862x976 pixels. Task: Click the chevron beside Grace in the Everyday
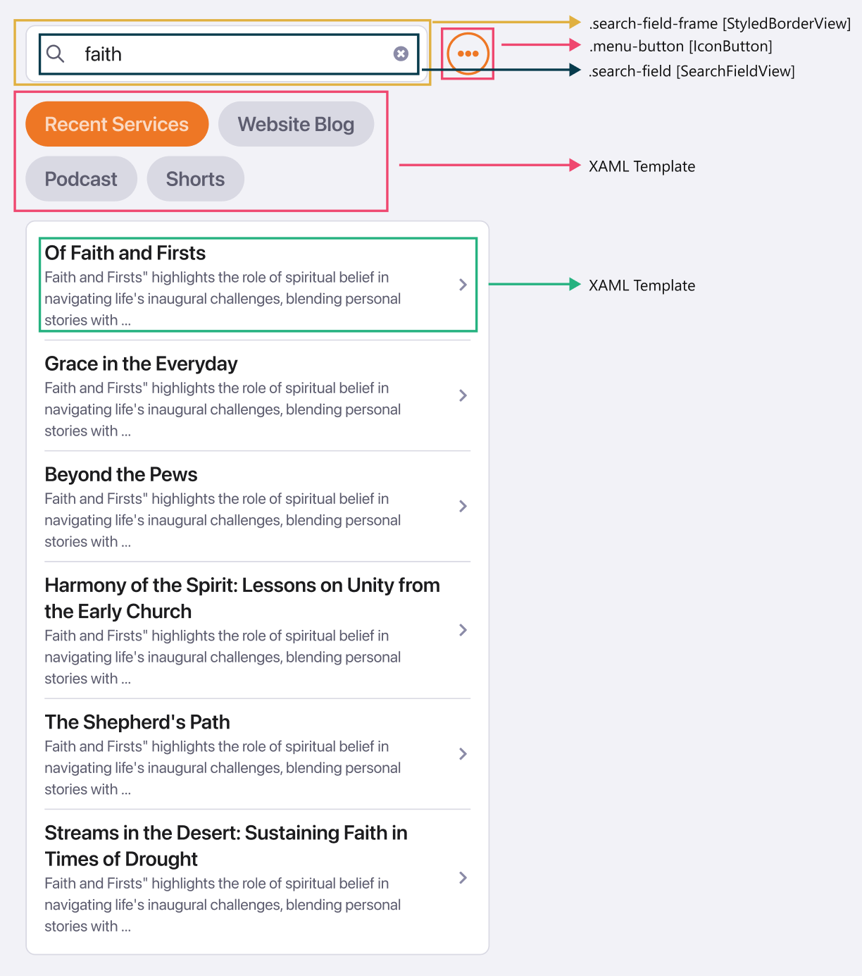point(463,395)
